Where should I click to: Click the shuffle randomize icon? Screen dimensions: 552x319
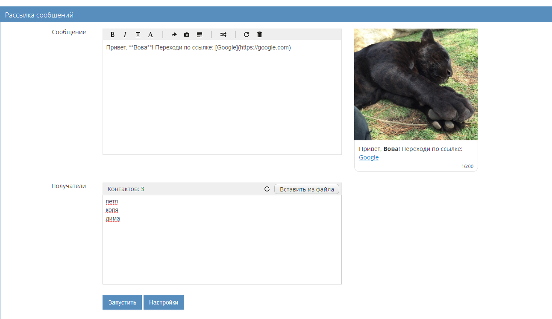click(x=223, y=35)
